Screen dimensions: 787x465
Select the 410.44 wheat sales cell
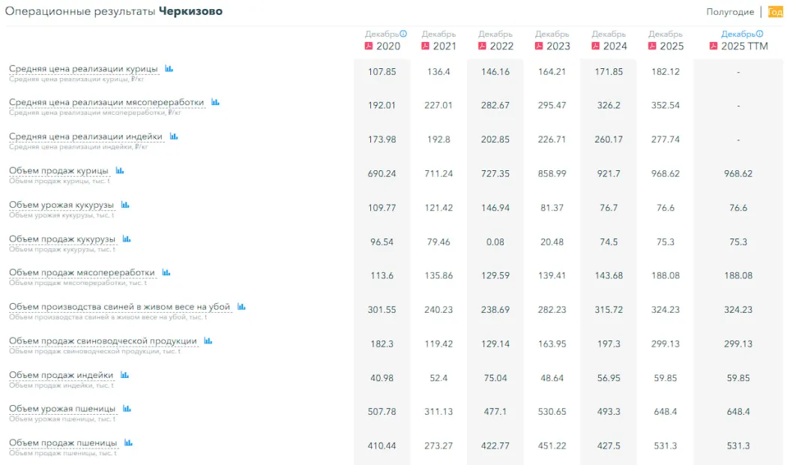[382, 446]
